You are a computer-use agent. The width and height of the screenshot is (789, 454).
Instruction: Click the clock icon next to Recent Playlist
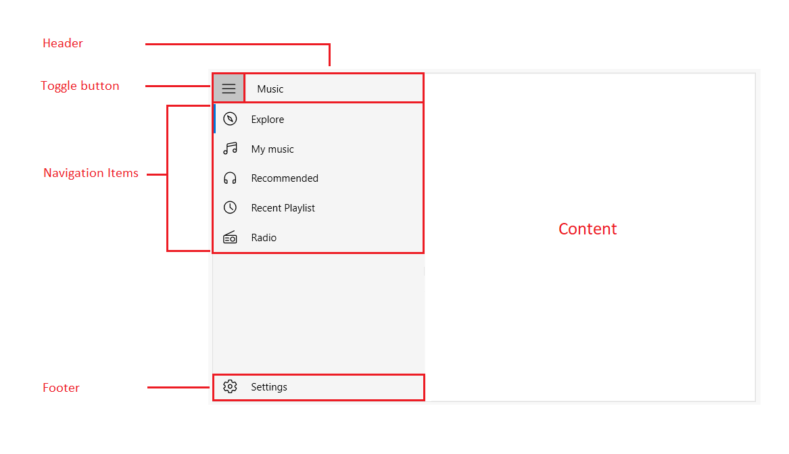(230, 207)
